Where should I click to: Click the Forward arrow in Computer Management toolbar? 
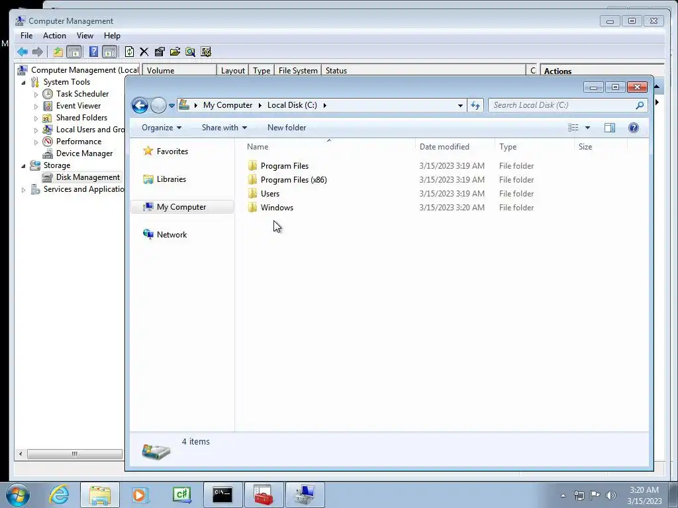(x=38, y=52)
